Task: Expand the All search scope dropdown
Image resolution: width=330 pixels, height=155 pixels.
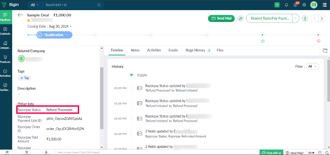Action: click(35, 5)
